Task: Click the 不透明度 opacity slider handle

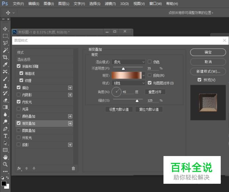Action: [123, 69]
